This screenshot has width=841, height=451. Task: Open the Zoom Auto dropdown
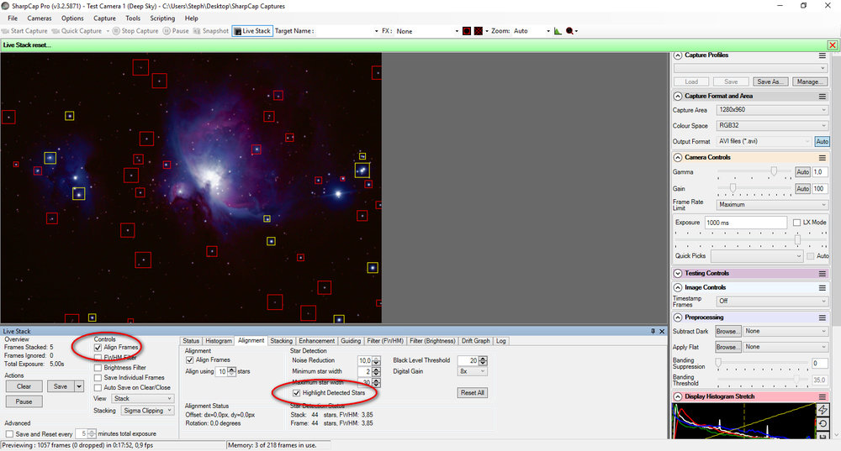tap(532, 31)
